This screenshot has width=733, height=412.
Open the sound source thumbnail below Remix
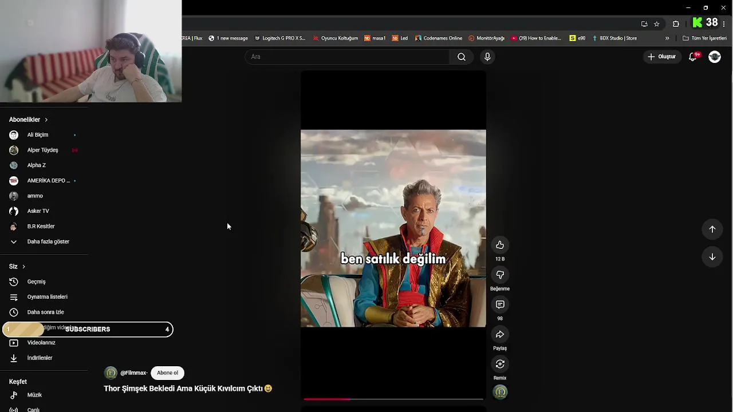pos(500,393)
